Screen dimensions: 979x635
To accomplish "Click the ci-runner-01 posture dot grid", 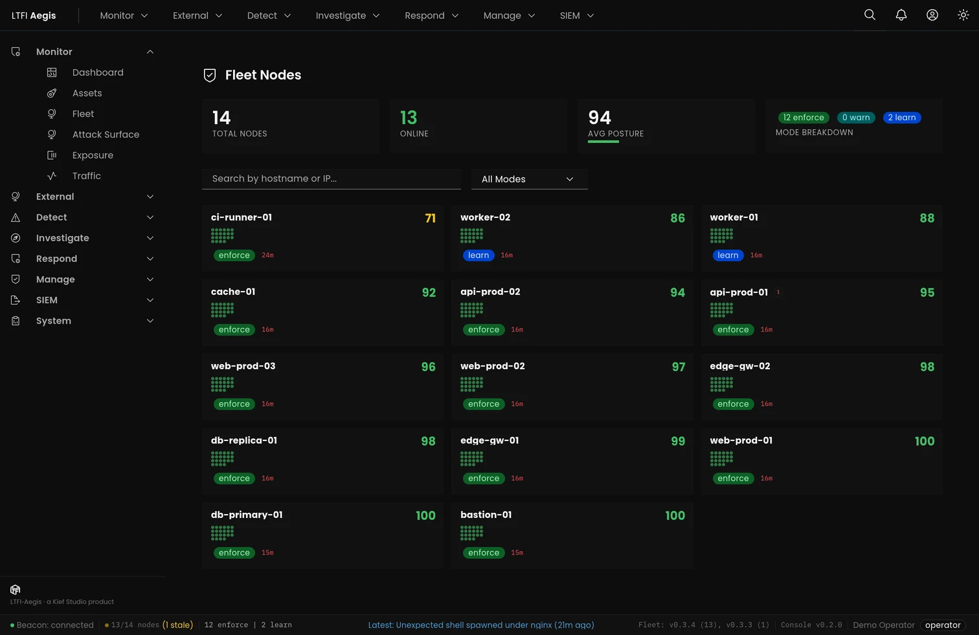I will tap(222, 235).
